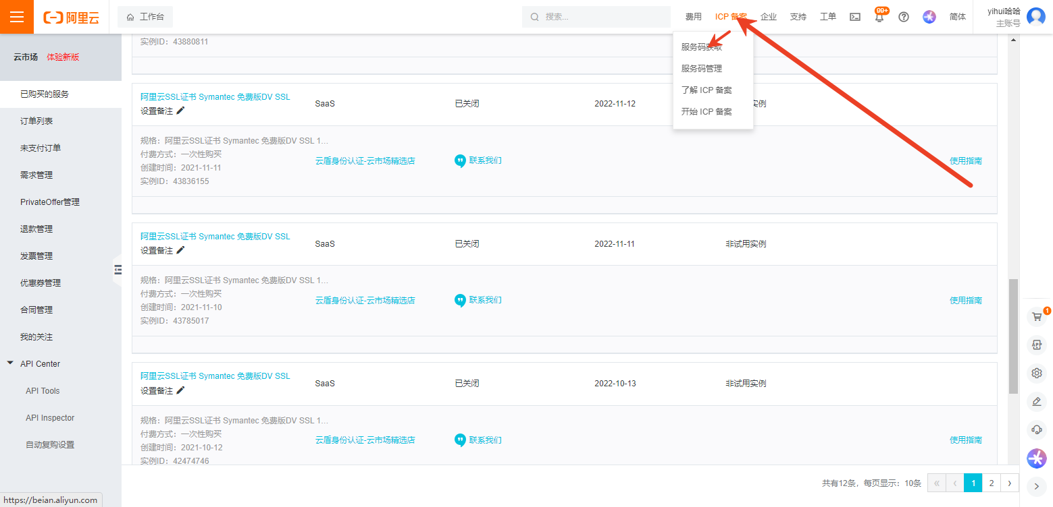Screen dimensions: 1053x507
Task: Launch the purple assistant icon in right sidebar
Action: 1036,458
